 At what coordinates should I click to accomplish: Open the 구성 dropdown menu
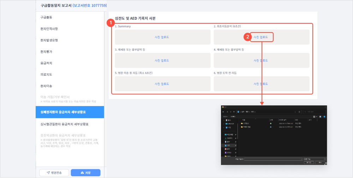(225, 117)
